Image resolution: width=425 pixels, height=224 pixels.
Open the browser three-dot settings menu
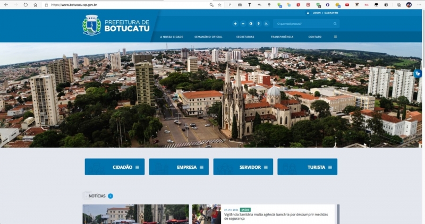point(419,5)
